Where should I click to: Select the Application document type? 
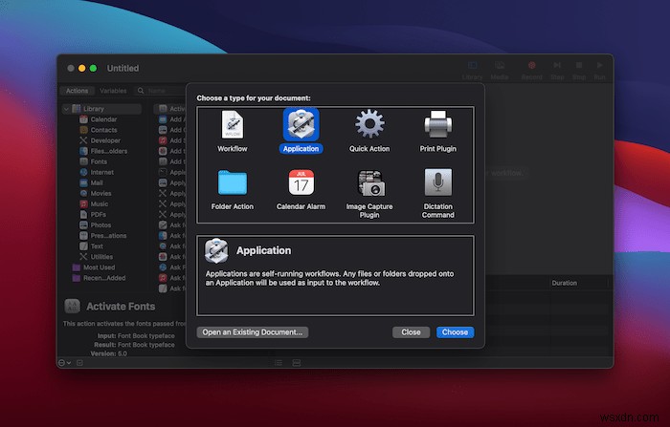pos(301,131)
